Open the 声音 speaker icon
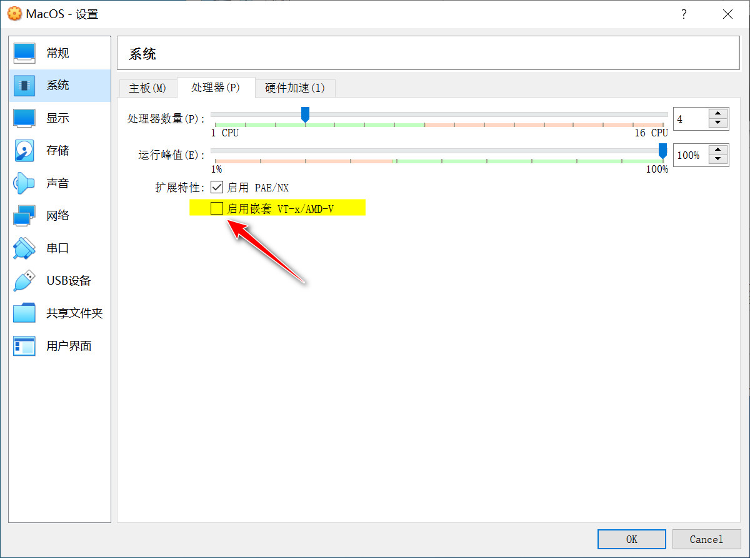This screenshot has height=558, width=750. coord(24,183)
